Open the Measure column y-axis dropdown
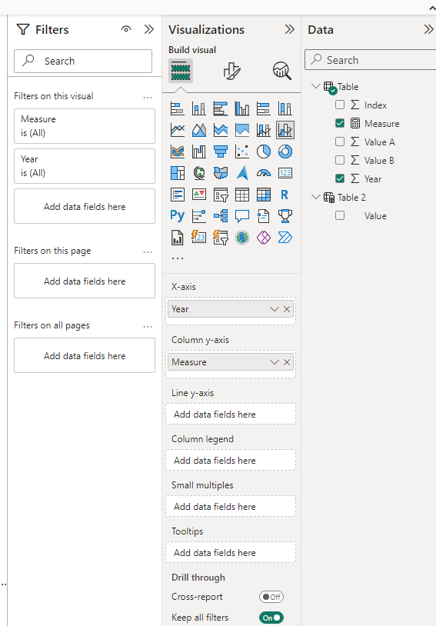436x626 pixels. 274,362
